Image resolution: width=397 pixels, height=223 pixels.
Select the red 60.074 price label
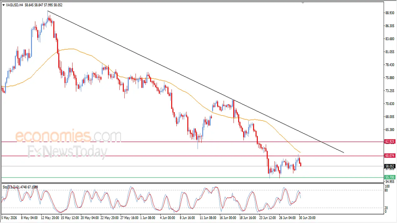390,156
